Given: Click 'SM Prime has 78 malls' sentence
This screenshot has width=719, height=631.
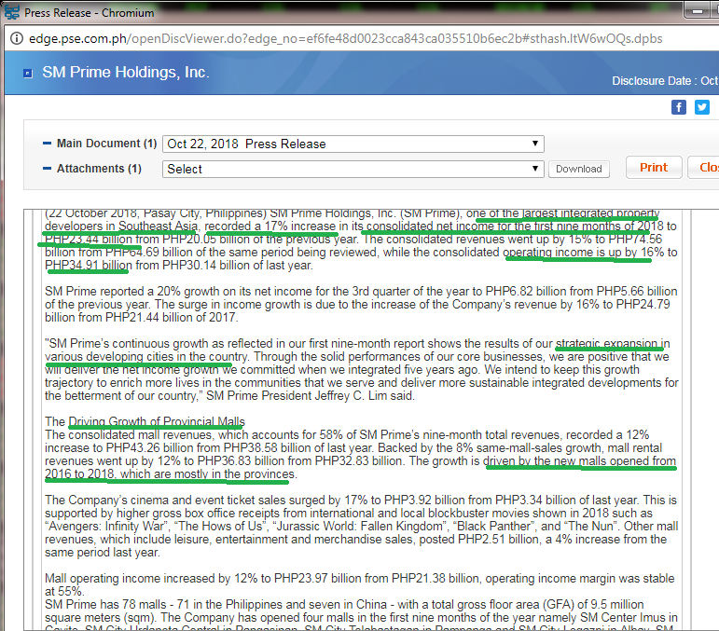Looking at the screenshot, I should point(105,604).
